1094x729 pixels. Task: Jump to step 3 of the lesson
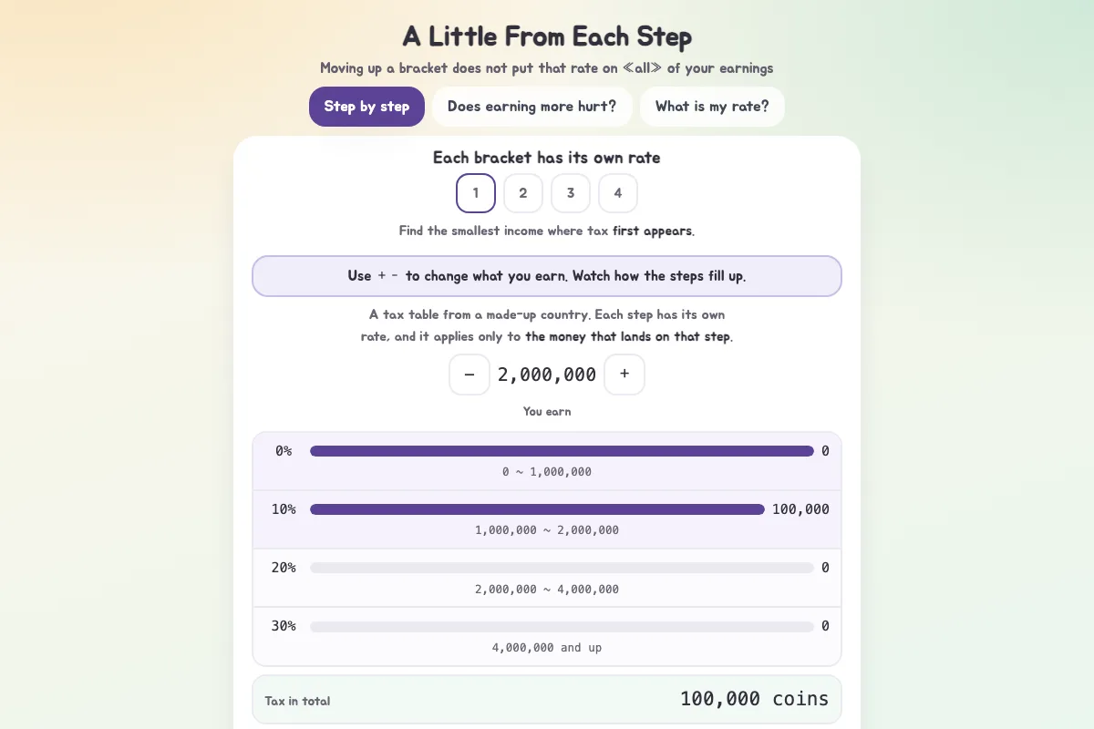tap(571, 193)
